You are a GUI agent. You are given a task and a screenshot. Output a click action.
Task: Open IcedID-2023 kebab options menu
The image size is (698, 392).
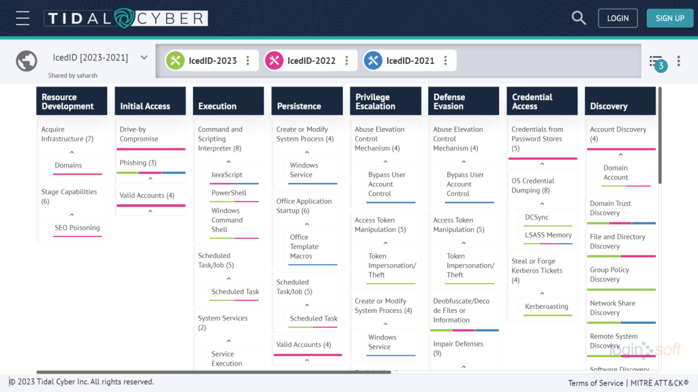(x=248, y=61)
